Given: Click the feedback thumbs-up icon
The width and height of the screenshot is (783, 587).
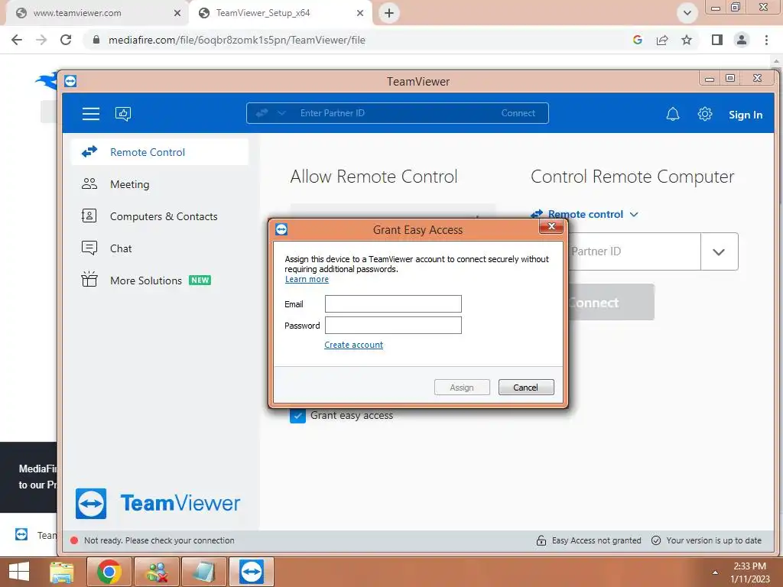Looking at the screenshot, I should coord(123,114).
